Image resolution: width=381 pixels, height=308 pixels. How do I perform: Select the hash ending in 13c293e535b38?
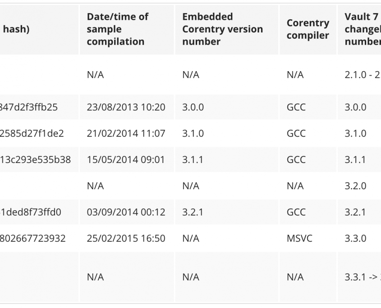coord(35,159)
